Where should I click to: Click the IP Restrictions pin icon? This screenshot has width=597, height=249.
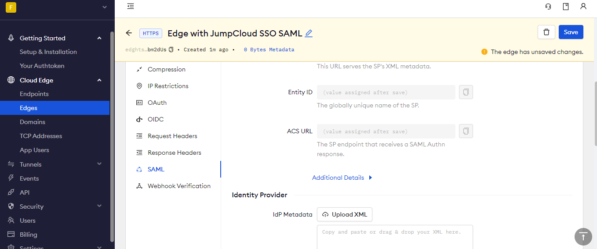tap(139, 86)
